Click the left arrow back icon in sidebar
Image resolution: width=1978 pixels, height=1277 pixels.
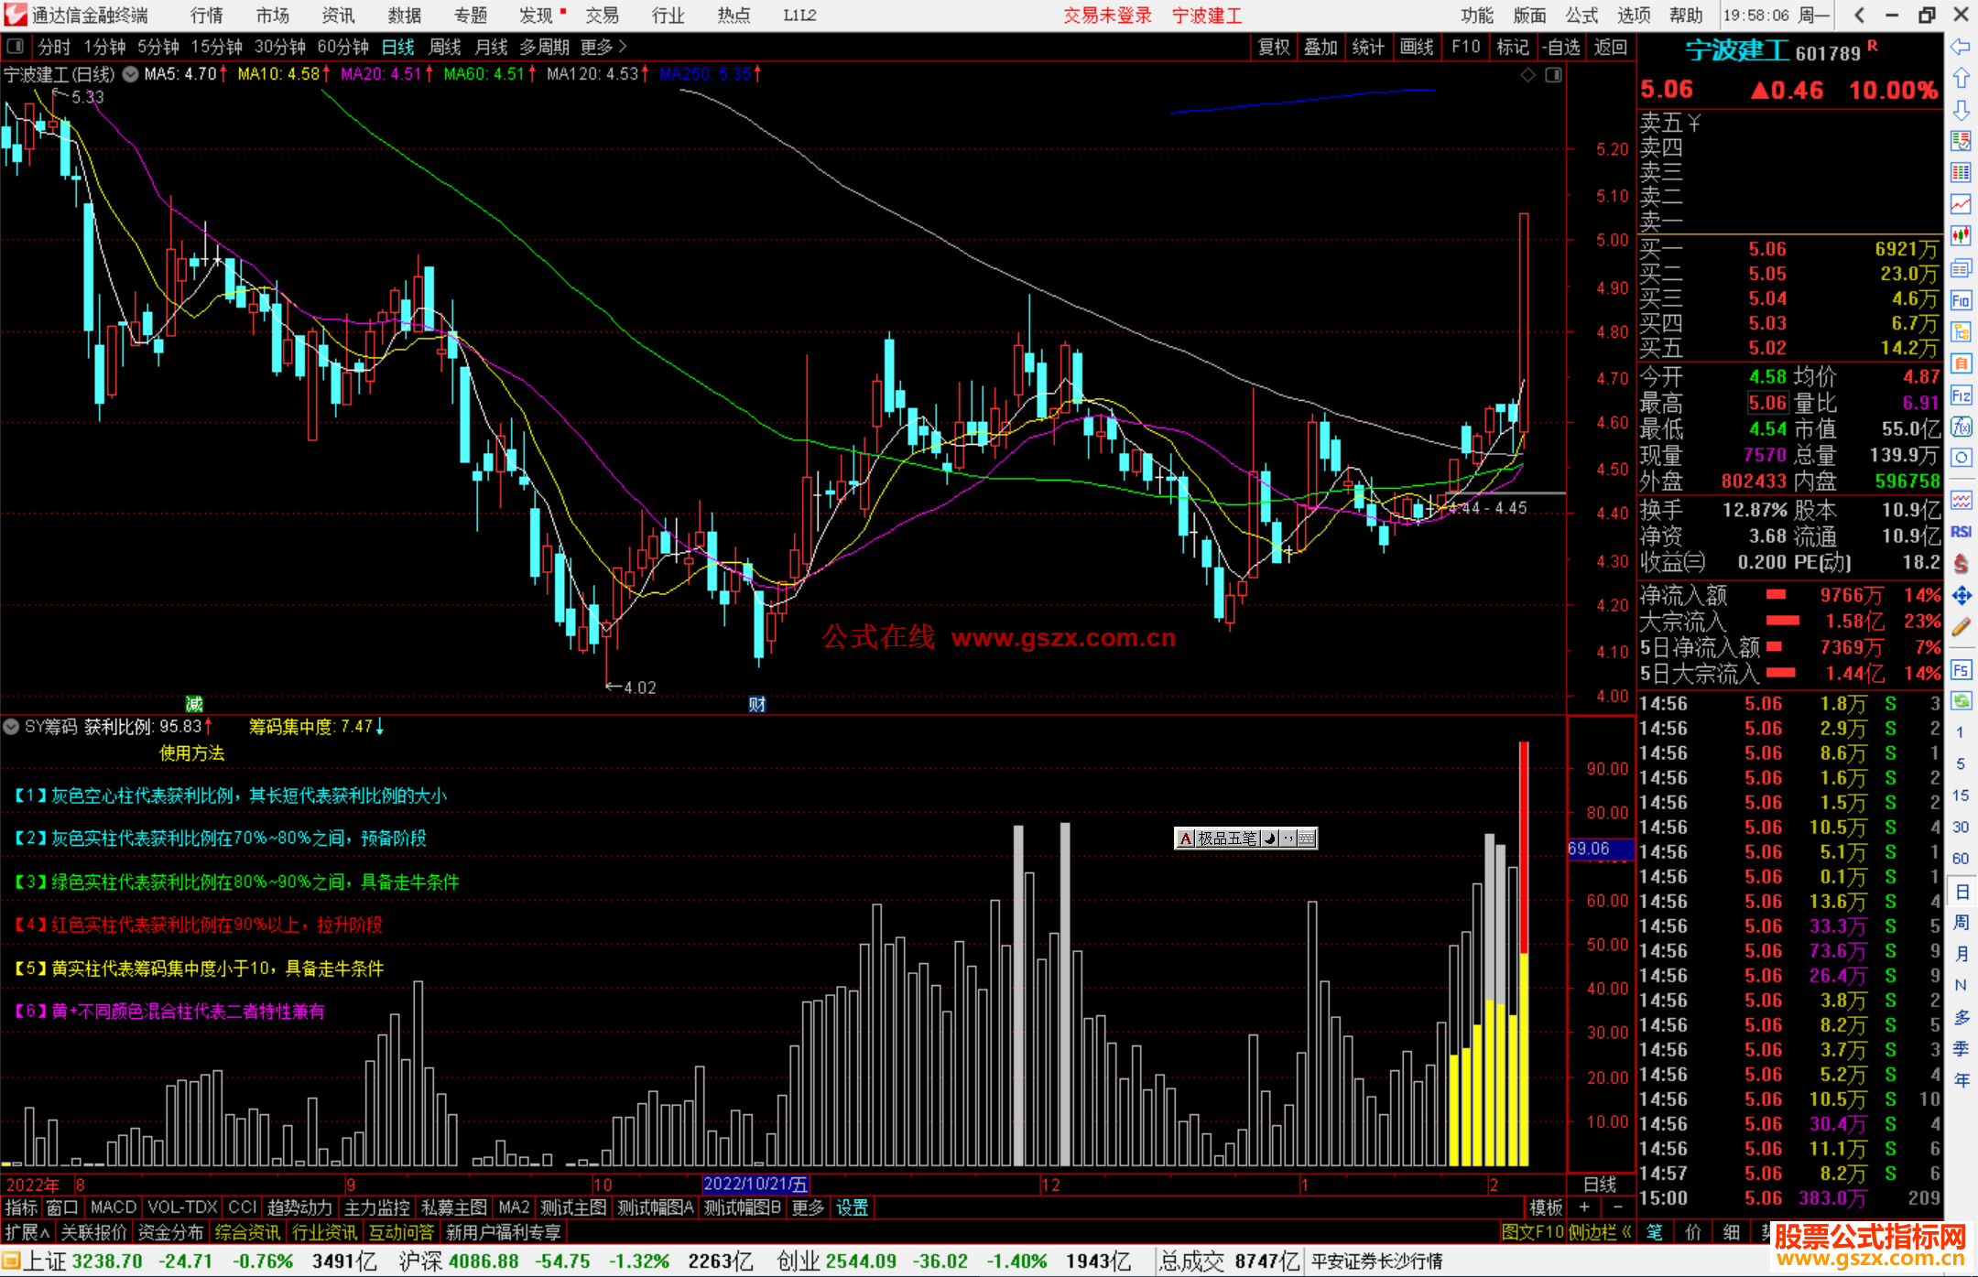coord(1961,47)
